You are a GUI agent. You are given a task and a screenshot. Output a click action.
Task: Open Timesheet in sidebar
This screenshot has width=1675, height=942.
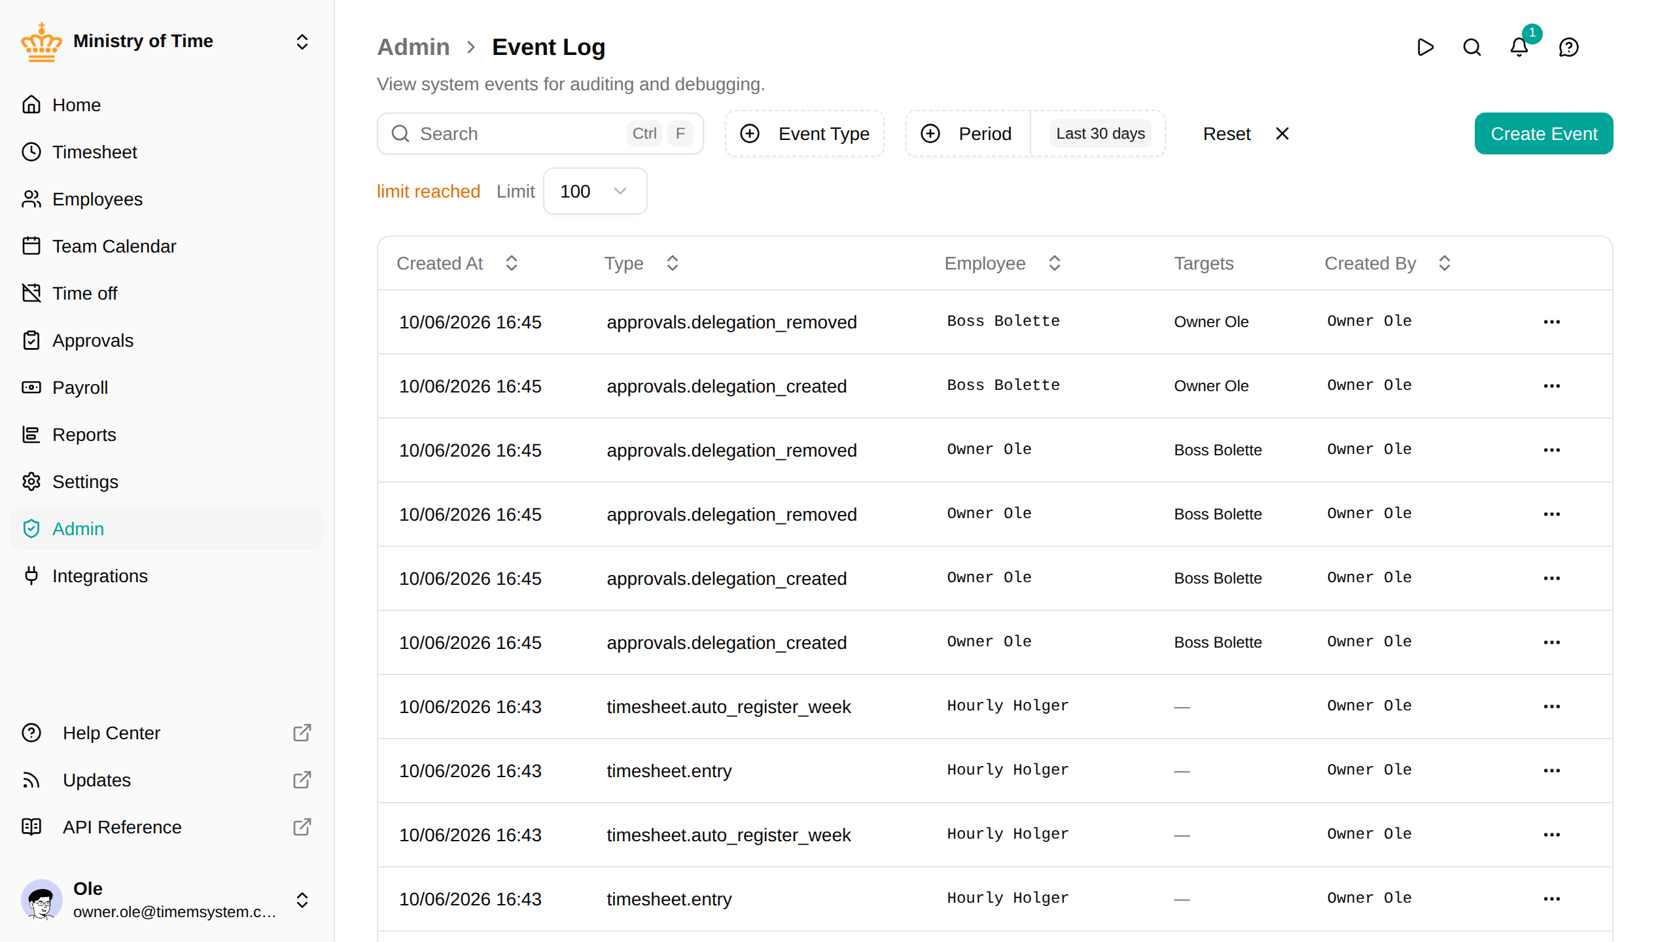tap(167, 152)
